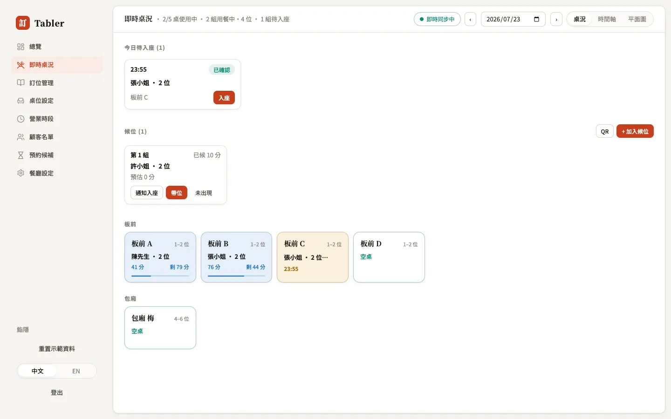Image resolution: width=671 pixels, height=419 pixels.
Task: Select 總覽 menu item
Action: click(x=57, y=47)
